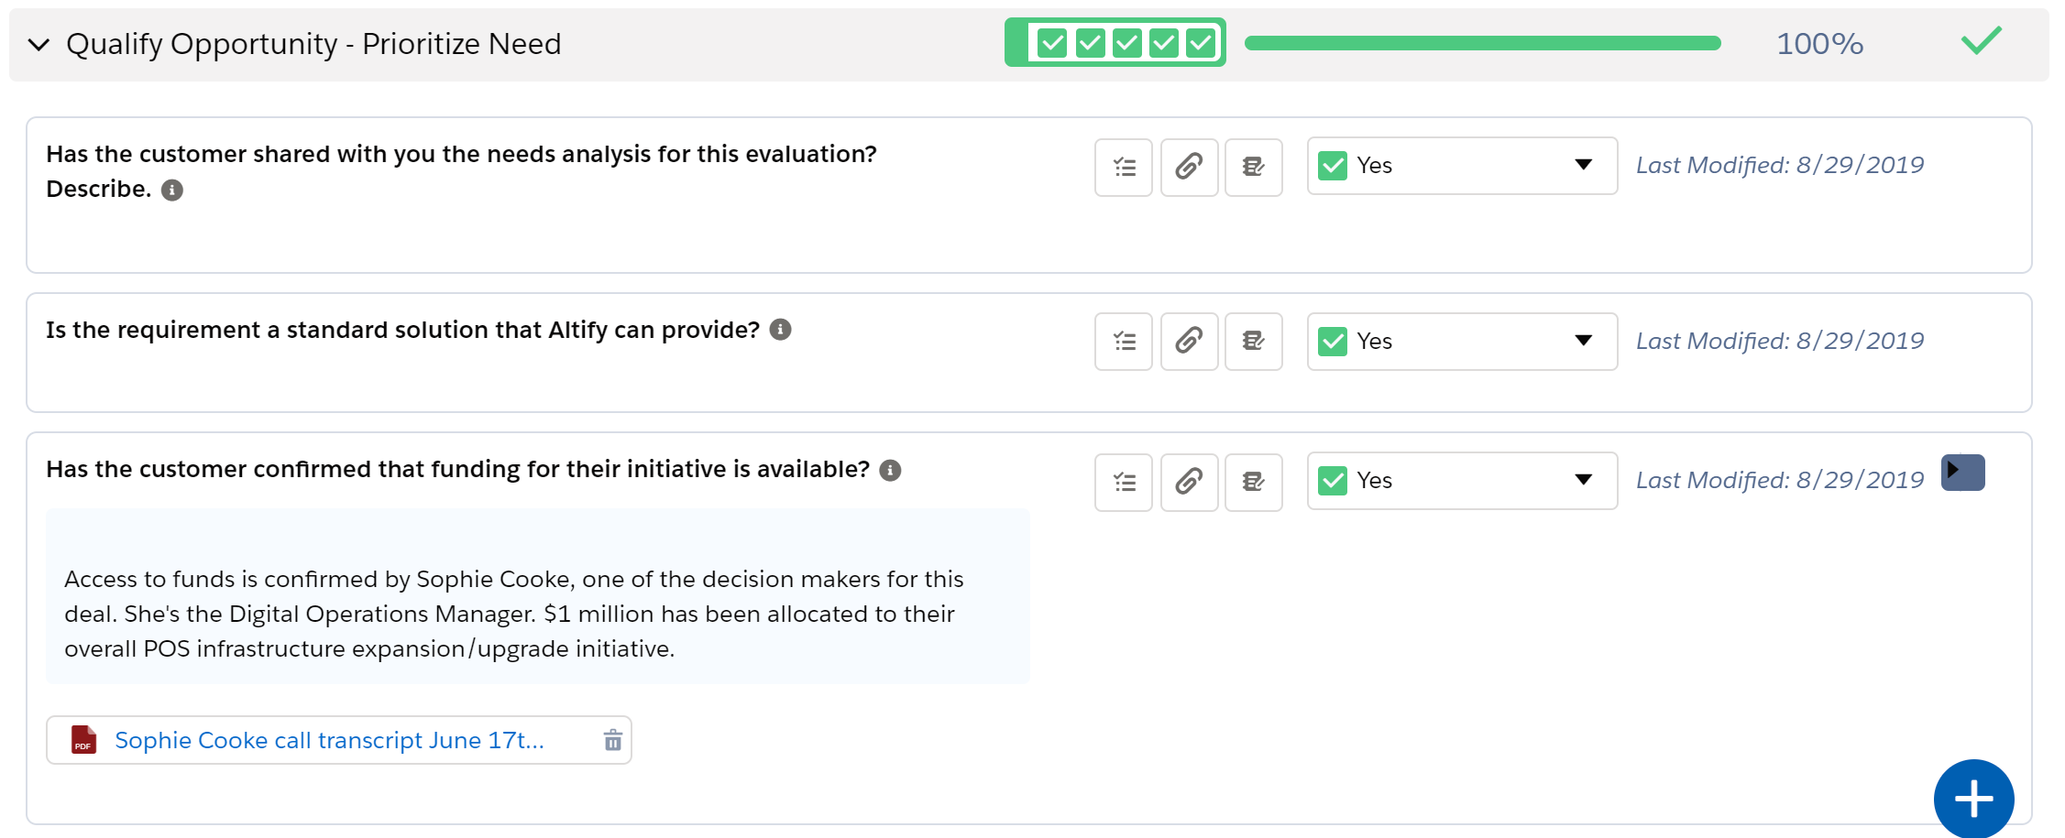Click the blue plus add button
Image resolution: width=2065 pixels, height=838 pixels.
click(1973, 799)
